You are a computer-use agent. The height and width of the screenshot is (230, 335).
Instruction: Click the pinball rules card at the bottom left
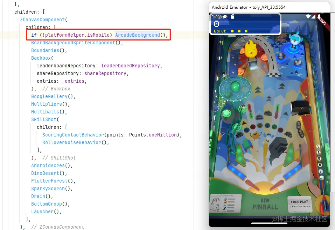pos(226,203)
